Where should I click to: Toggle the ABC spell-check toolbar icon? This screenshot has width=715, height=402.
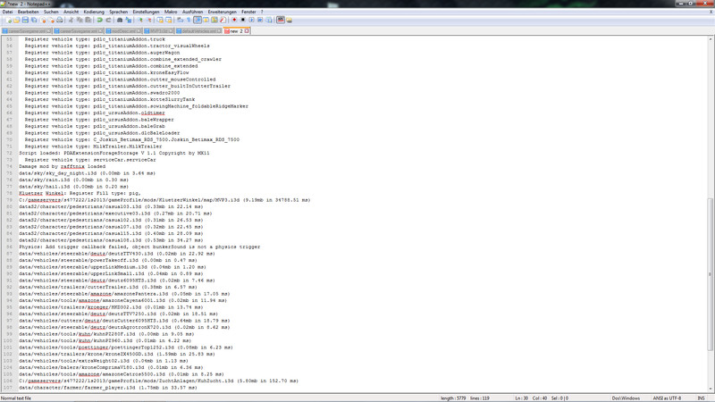point(281,20)
